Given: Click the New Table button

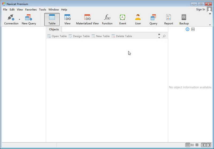Looking at the screenshot, I should (101, 36).
